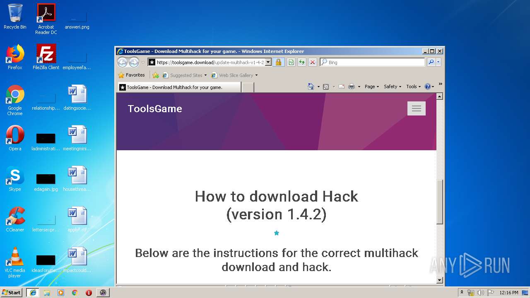Show security report via padlock icon

pyautogui.click(x=278, y=62)
